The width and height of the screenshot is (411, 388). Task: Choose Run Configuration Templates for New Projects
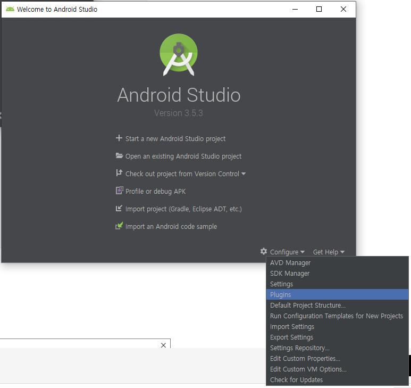pos(337,316)
